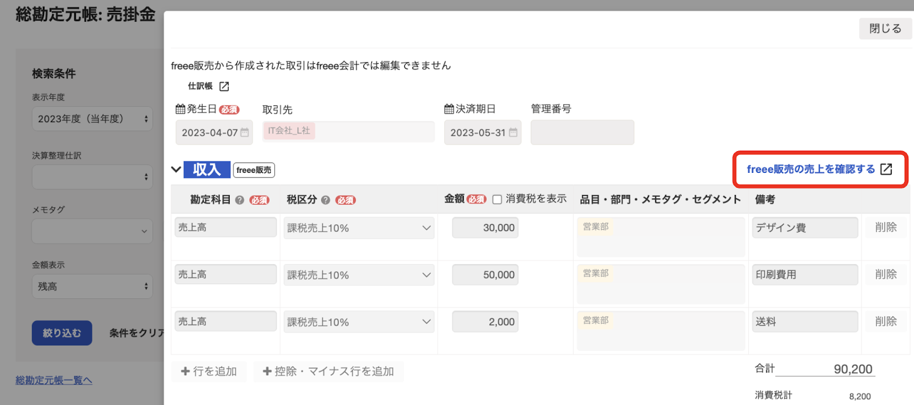Click 営業部 tag in the 送料 row

[596, 320]
